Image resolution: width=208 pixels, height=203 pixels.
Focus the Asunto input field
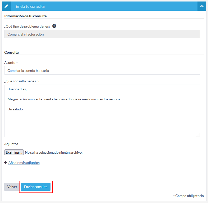(102, 71)
